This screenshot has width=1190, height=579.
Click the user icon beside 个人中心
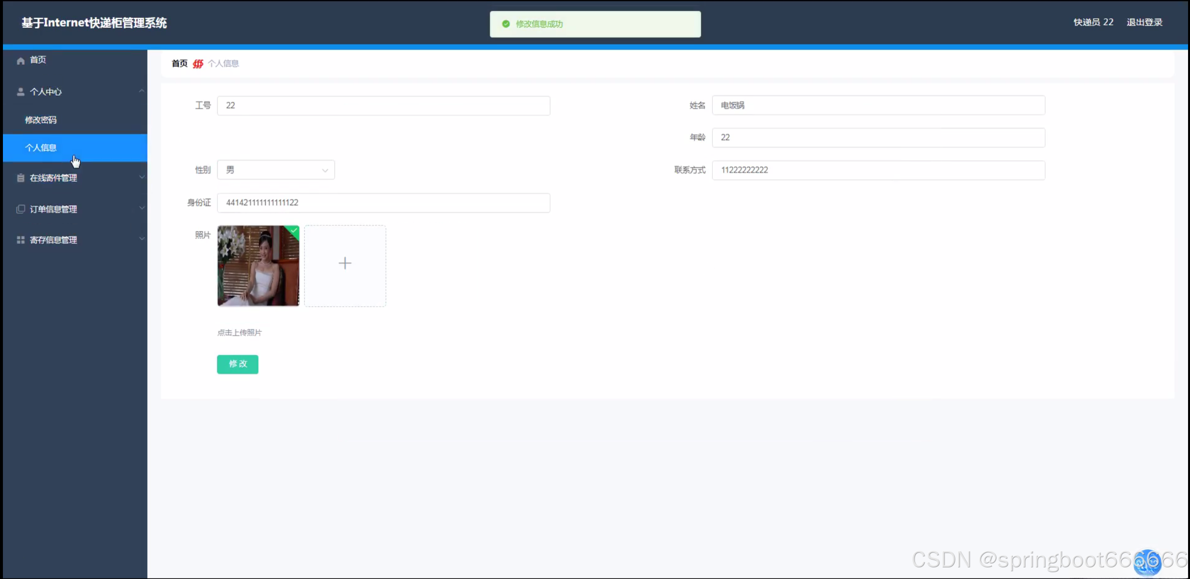[20, 92]
